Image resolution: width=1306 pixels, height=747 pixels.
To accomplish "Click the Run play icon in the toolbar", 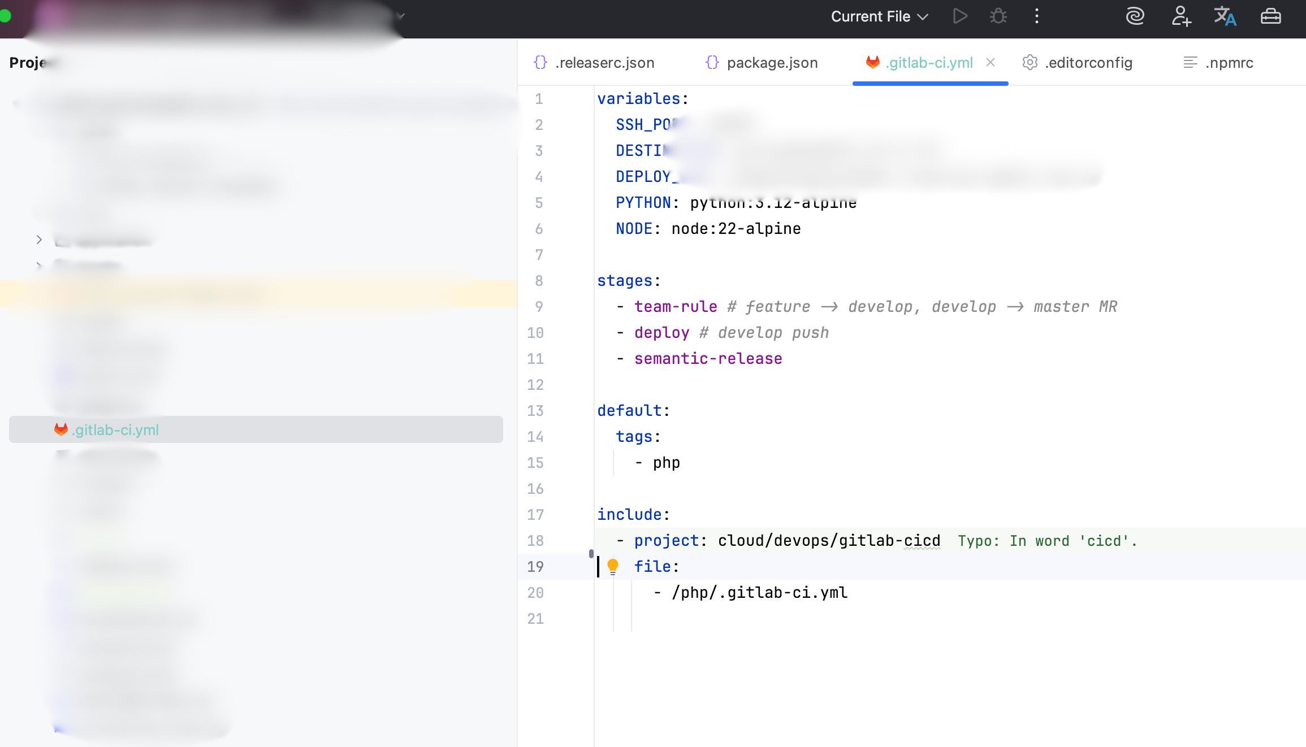I will coord(959,16).
